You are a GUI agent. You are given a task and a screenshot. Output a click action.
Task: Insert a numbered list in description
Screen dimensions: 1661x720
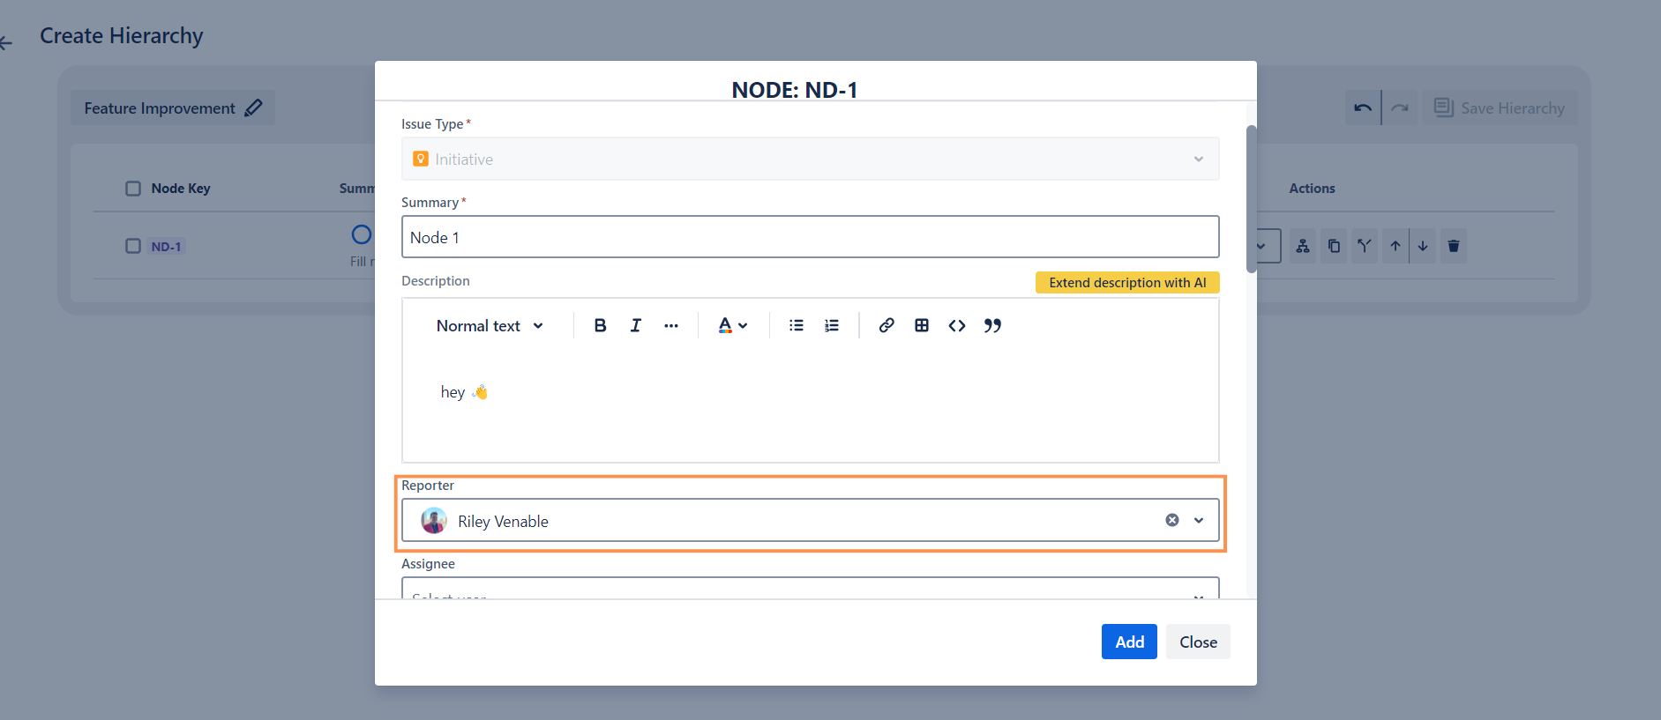[x=831, y=325]
